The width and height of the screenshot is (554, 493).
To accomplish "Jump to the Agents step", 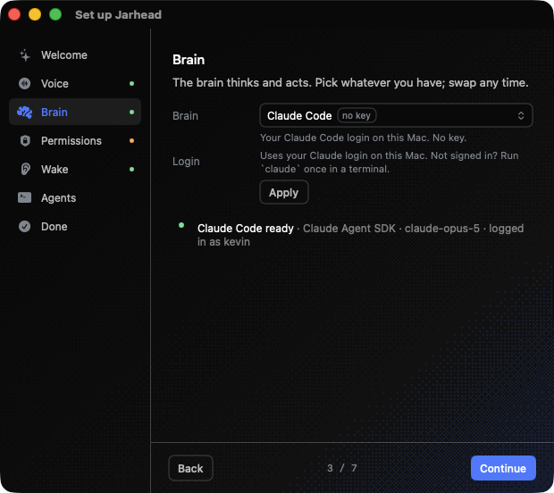I will point(75,197).
